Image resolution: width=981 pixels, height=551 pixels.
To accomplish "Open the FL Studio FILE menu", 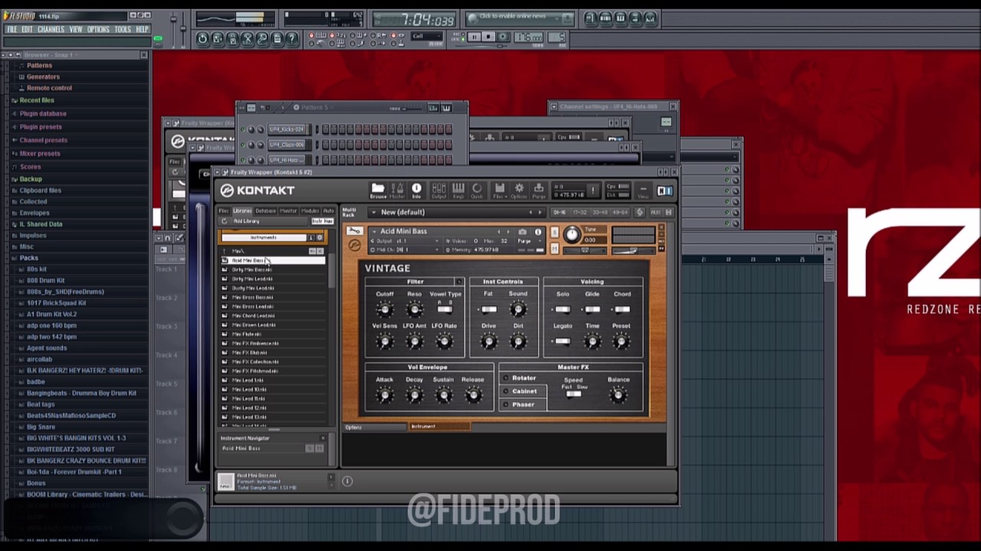I will click(x=12, y=29).
